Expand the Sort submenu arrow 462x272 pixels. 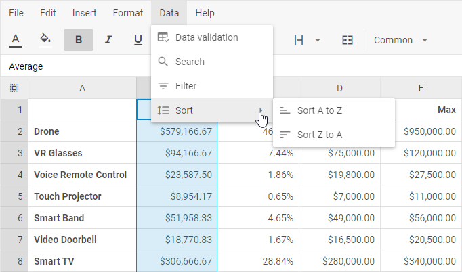[261, 110]
